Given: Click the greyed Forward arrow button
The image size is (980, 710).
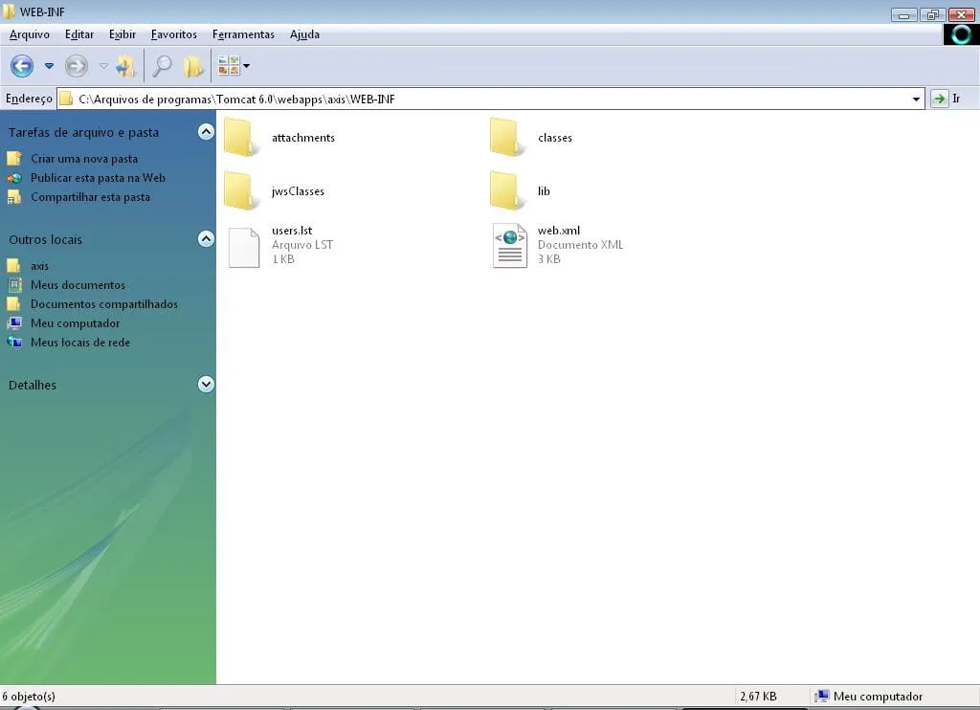Looking at the screenshot, I should pyautogui.click(x=77, y=66).
